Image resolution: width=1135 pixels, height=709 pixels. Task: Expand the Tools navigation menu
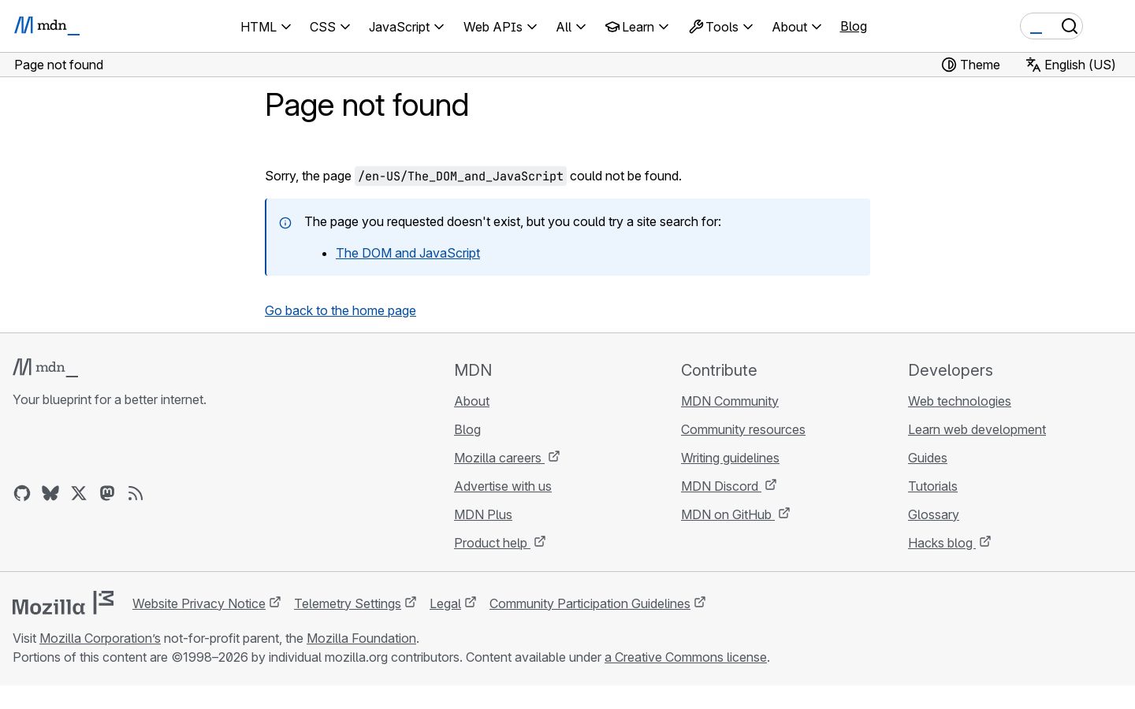coord(720,27)
